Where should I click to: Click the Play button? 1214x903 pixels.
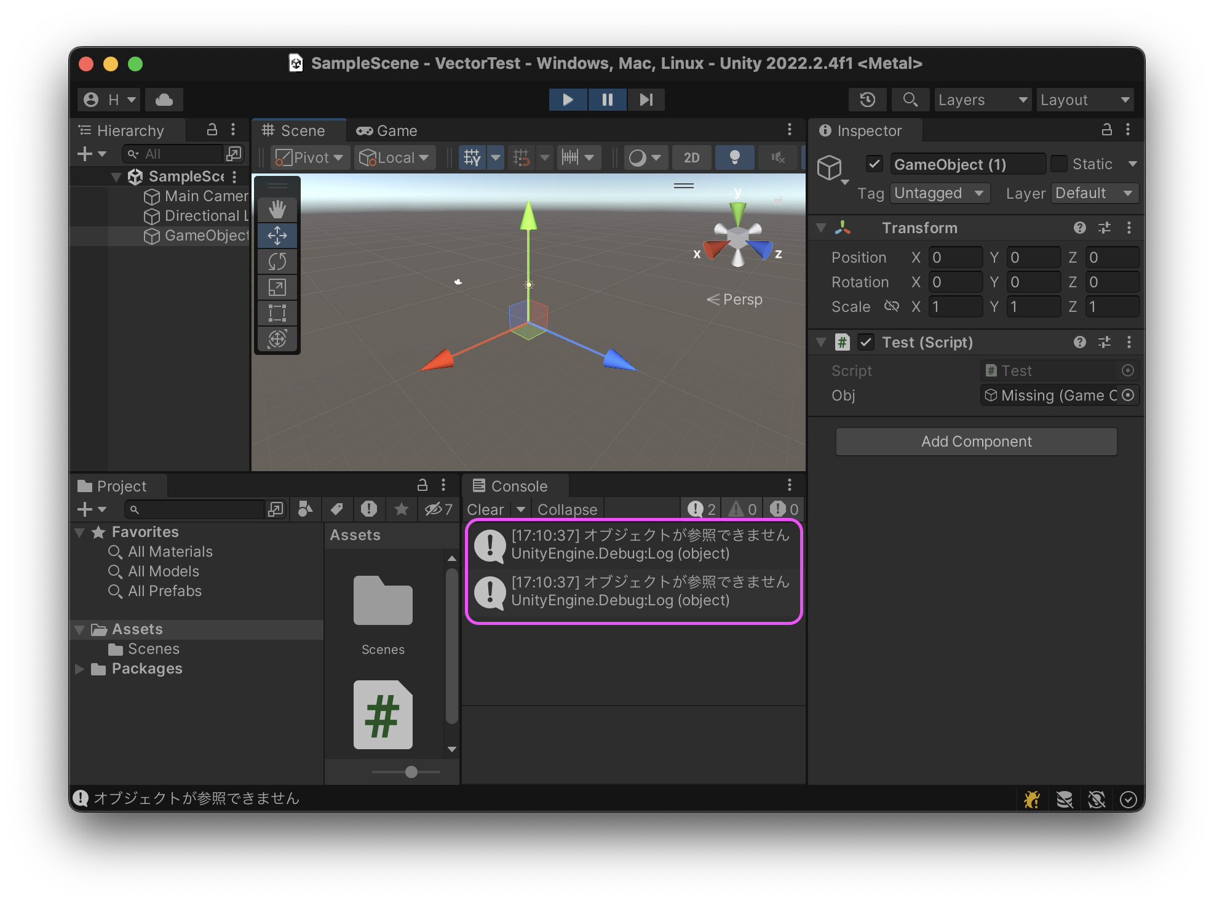(568, 100)
